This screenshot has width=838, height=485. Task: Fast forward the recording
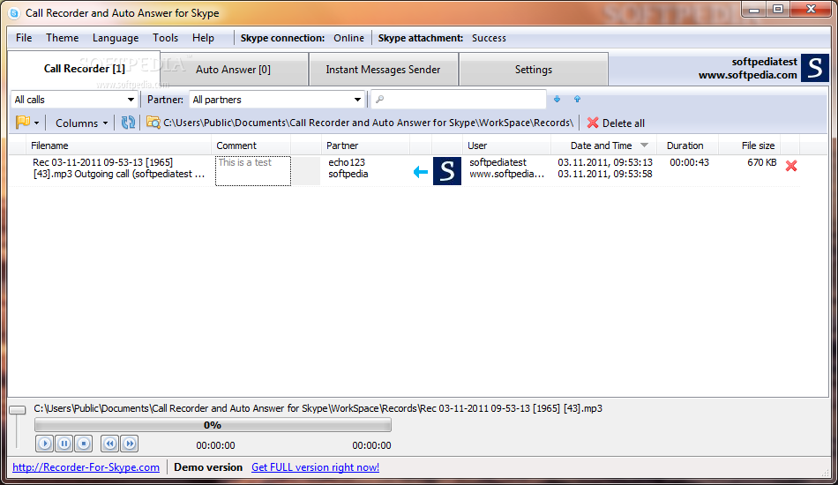coord(130,444)
